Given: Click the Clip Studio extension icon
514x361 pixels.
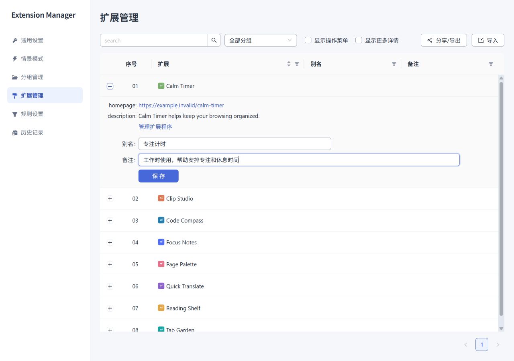Looking at the screenshot, I should (161, 199).
